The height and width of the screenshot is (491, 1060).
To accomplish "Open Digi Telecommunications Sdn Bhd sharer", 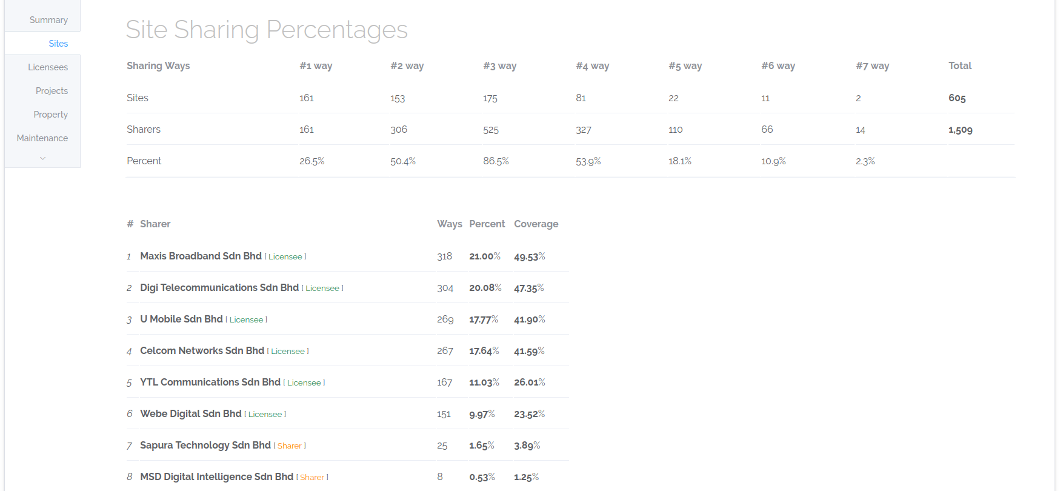I will 219,287.
